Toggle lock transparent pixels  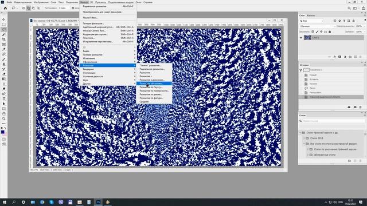coord(313,31)
